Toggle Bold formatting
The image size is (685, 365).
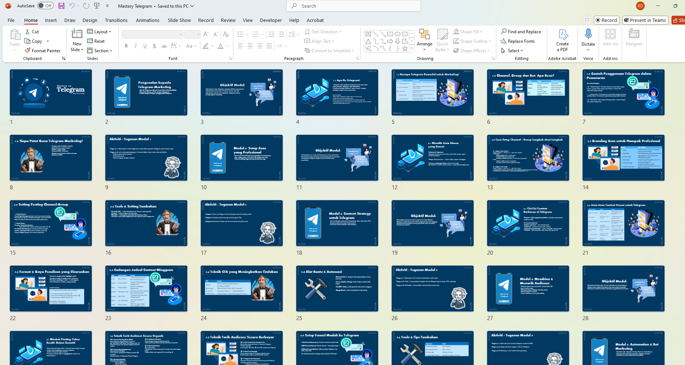(x=126, y=46)
